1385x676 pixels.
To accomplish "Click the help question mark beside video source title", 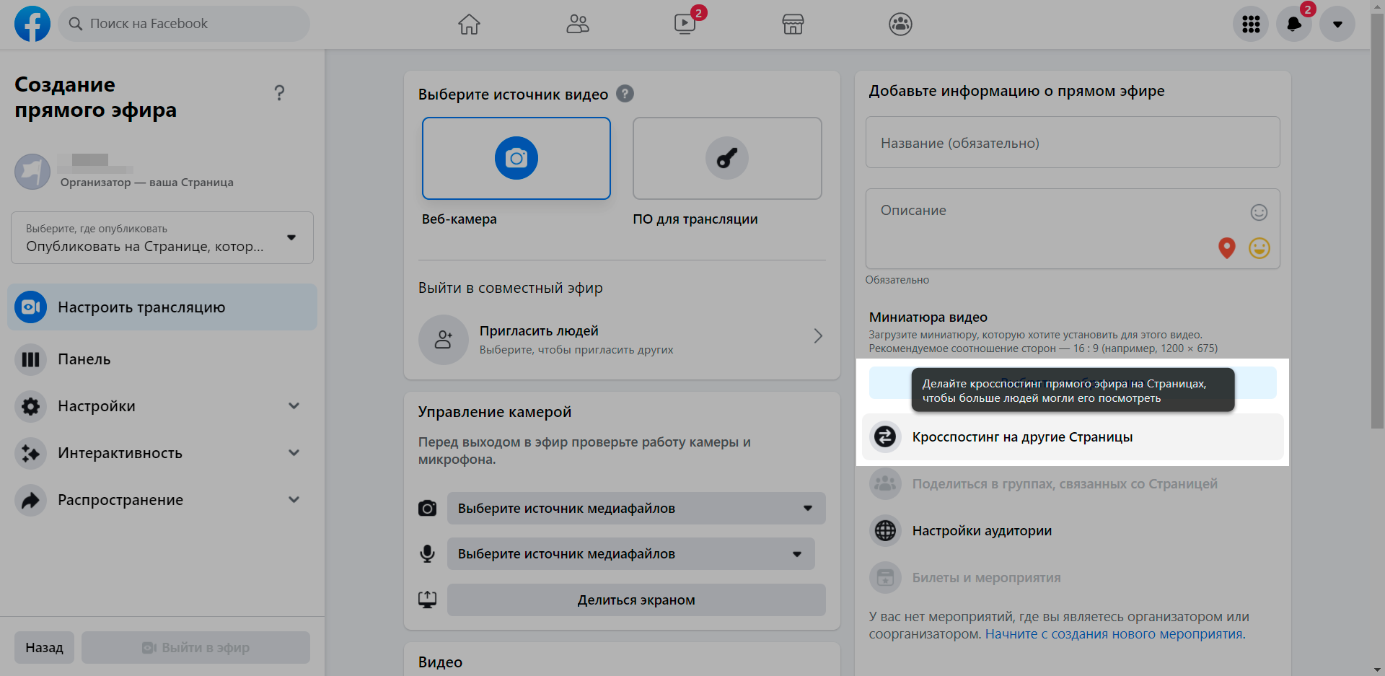I will (x=625, y=94).
